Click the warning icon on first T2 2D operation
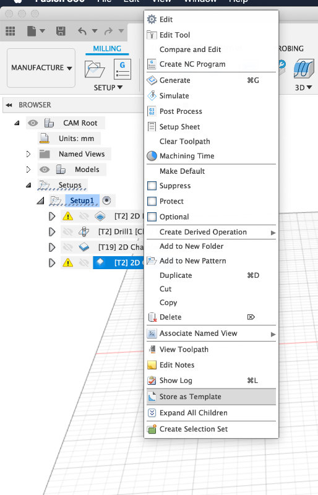This screenshot has width=318, height=495. click(x=68, y=216)
